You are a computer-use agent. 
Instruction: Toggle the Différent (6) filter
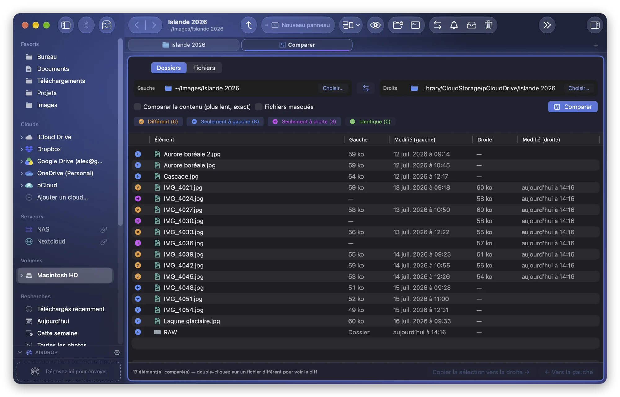tap(158, 121)
